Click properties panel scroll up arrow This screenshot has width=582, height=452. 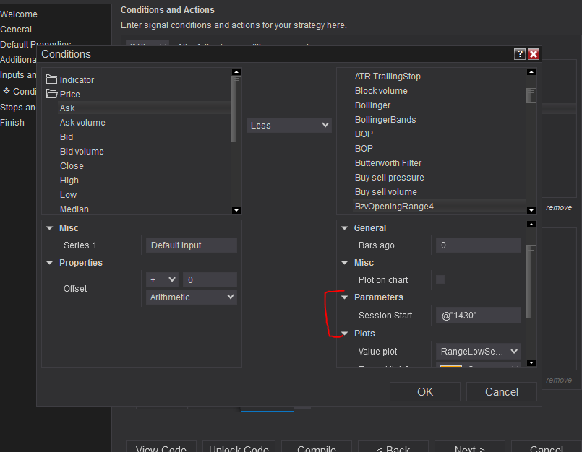pyautogui.click(x=531, y=225)
